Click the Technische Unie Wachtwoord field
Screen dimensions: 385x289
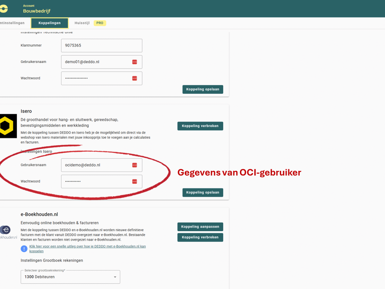(102, 78)
